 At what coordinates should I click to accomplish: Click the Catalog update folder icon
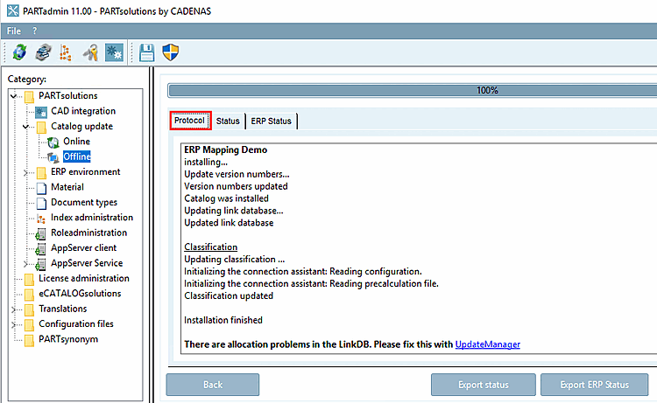(41, 127)
